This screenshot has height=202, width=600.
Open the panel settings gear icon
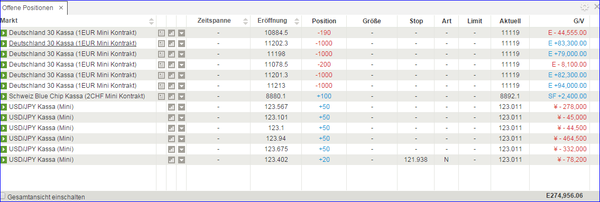[584, 7]
